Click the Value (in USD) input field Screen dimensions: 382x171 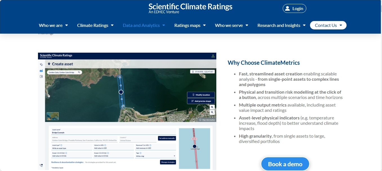coord(114,147)
